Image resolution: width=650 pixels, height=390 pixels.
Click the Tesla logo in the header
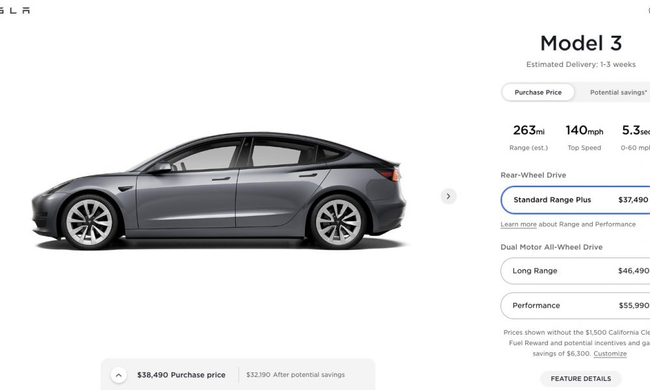[14, 10]
